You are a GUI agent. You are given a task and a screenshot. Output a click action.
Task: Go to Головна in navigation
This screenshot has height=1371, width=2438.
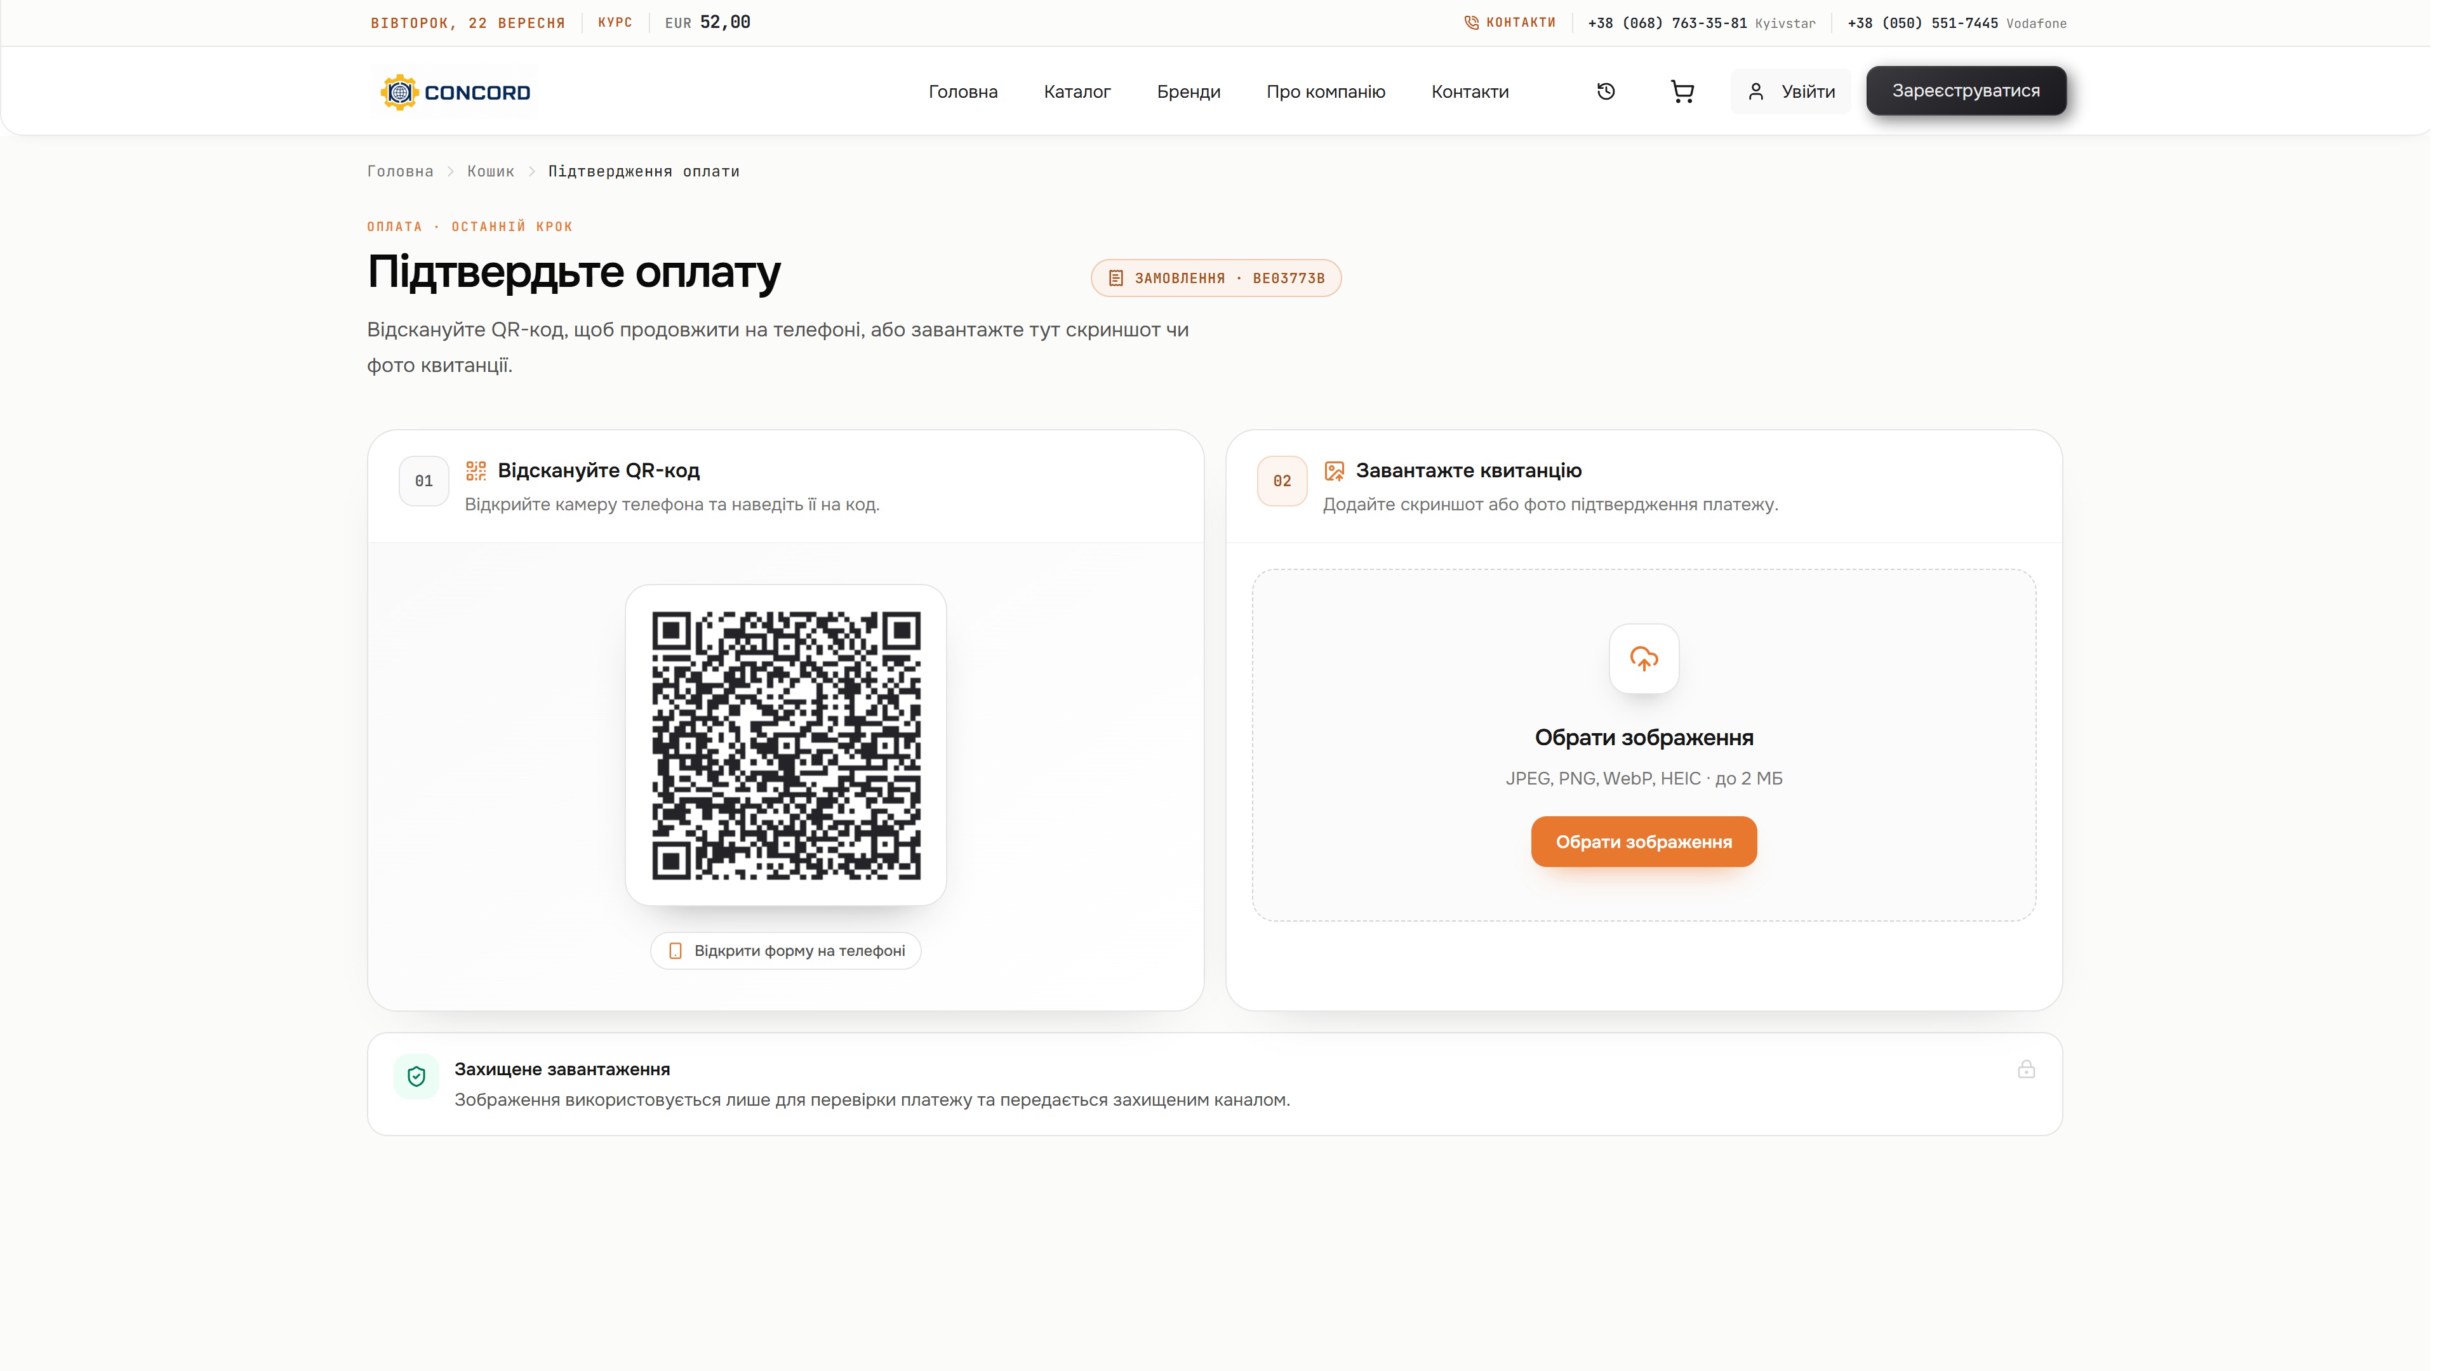pyautogui.click(x=963, y=92)
